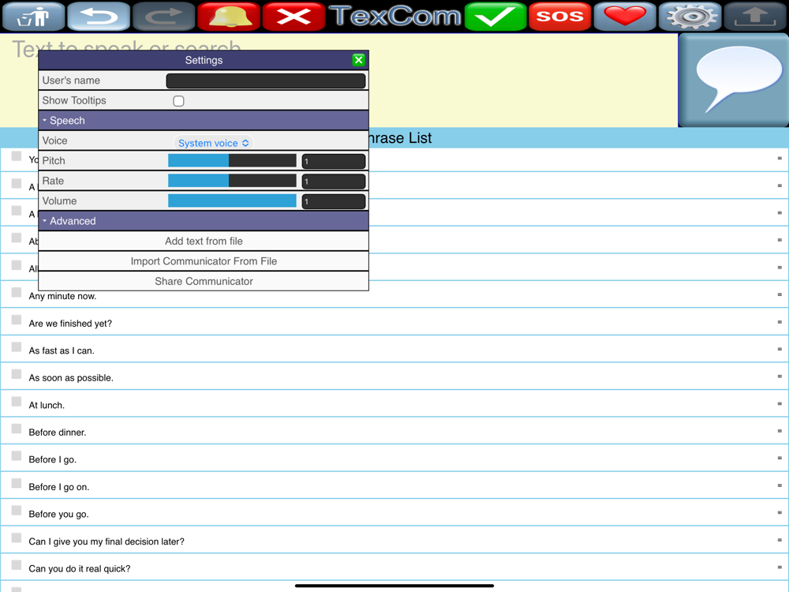Tap the trash/clear text icon

[34, 17]
